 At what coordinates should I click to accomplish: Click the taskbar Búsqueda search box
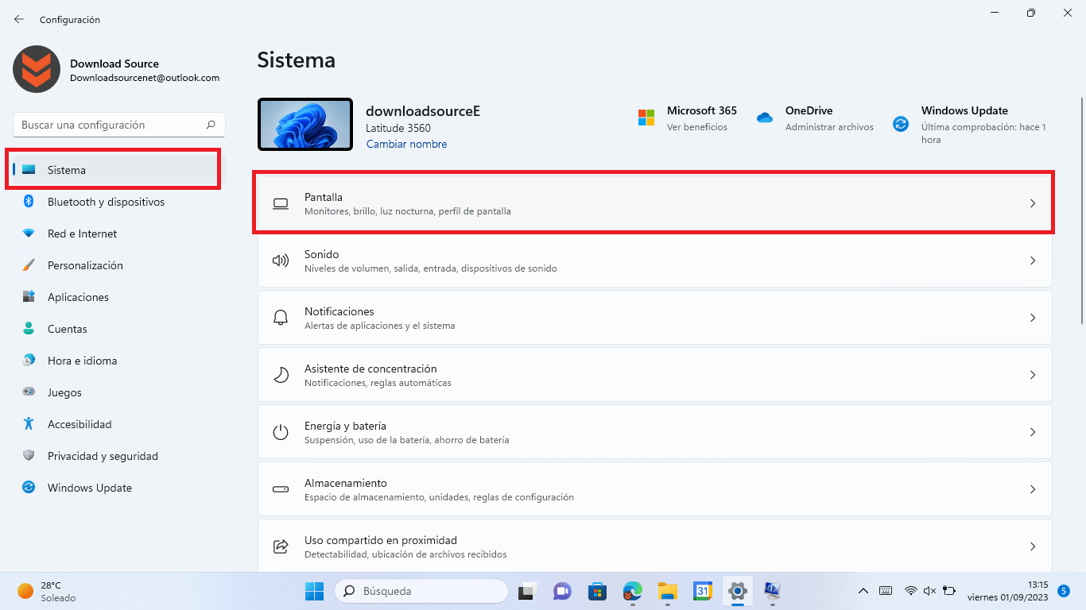click(421, 591)
